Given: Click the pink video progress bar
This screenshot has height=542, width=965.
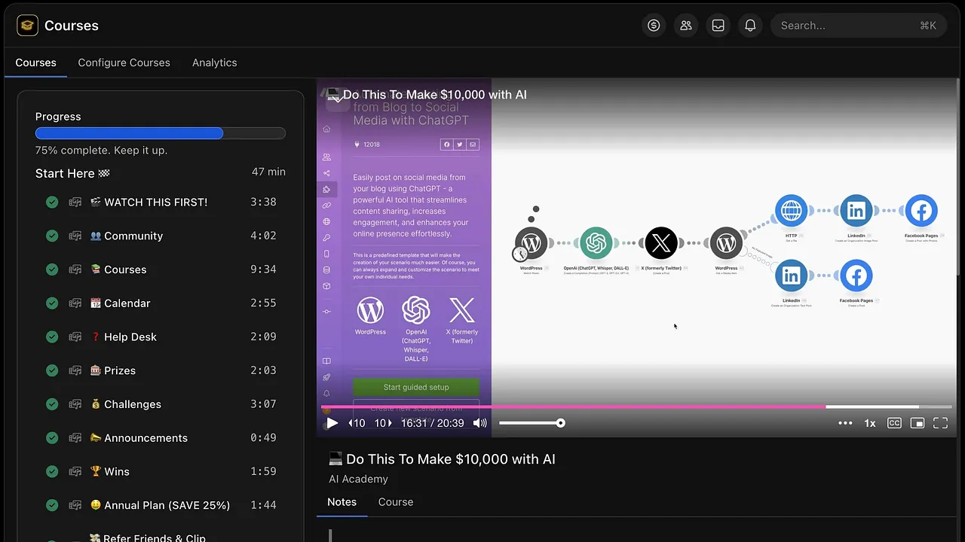Looking at the screenshot, I should point(636,406).
